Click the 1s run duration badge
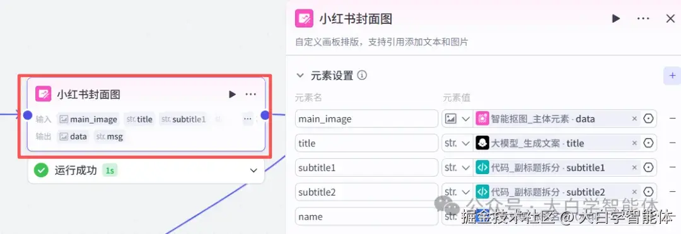Viewport: 681px width, 234px height. pyautogui.click(x=110, y=171)
